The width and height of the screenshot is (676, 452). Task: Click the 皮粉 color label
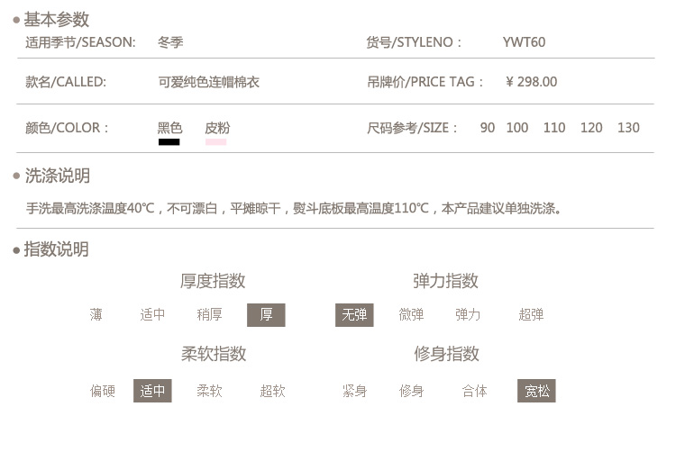click(x=217, y=128)
